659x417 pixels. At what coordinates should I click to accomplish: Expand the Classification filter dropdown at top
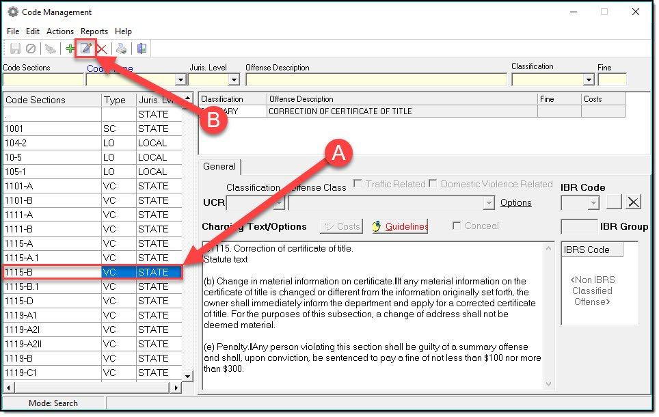(589, 80)
